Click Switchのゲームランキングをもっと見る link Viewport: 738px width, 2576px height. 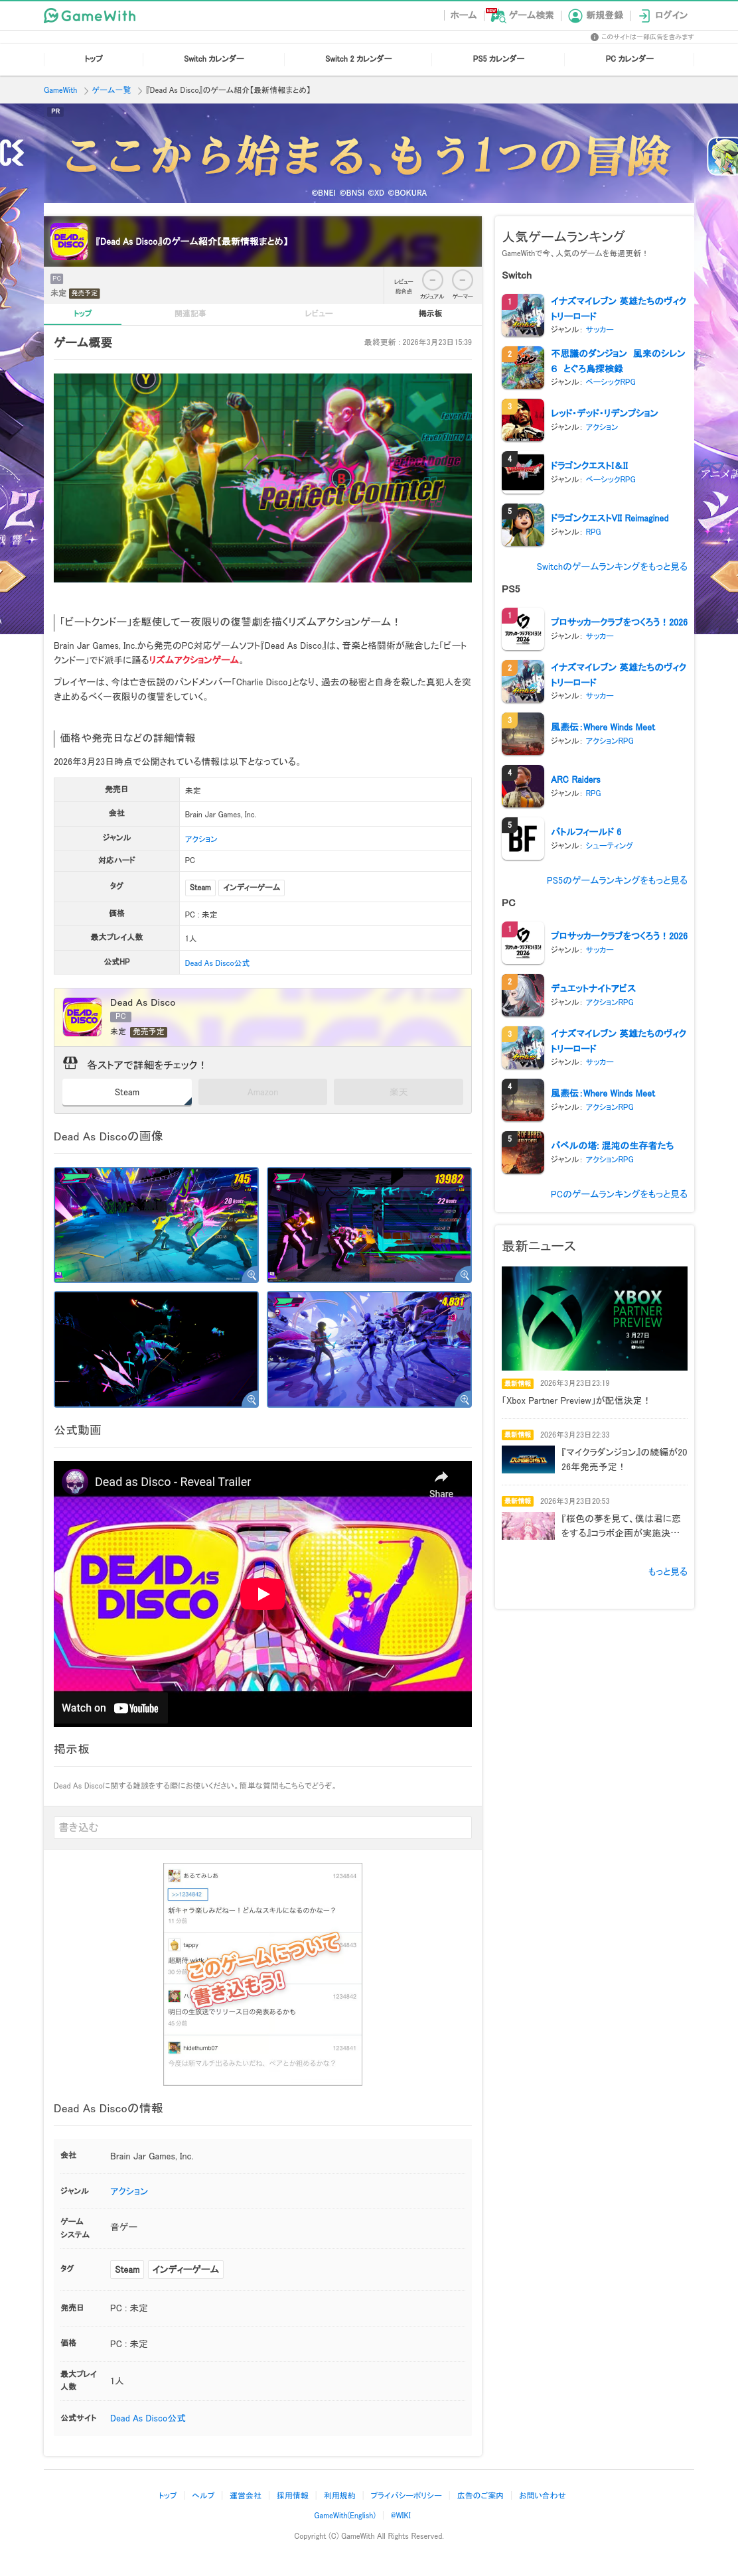pyautogui.click(x=611, y=567)
